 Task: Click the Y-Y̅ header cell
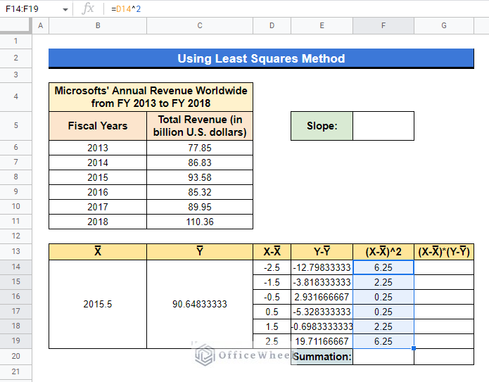click(322, 252)
